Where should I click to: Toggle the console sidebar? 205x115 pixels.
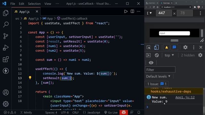[148, 55]
